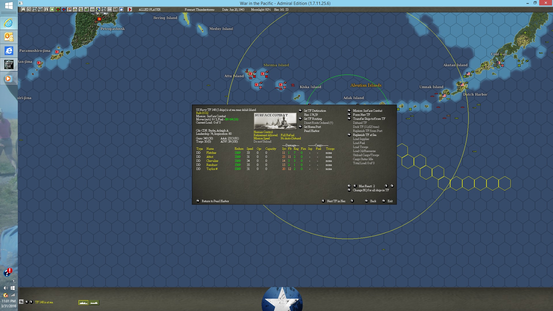Image resolution: width=553 pixels, height=311 pixels.
Task: Increase Max React by one step
Action: coord(386,186)
